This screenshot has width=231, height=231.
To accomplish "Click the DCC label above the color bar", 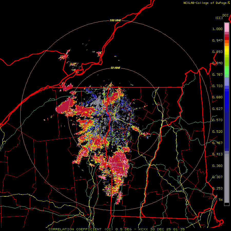I will pos(225,15).
